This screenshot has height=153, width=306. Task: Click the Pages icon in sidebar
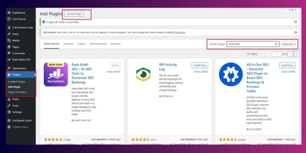click(x=9, y=47)
